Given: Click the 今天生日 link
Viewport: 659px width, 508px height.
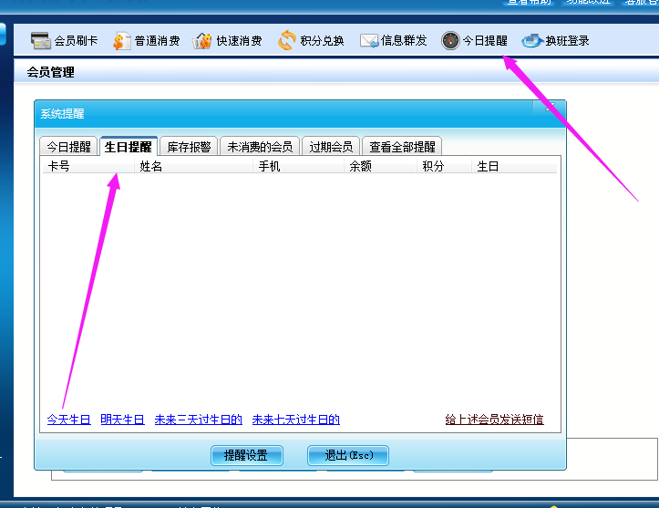Looking at the screenshot, I should (69, 420).
